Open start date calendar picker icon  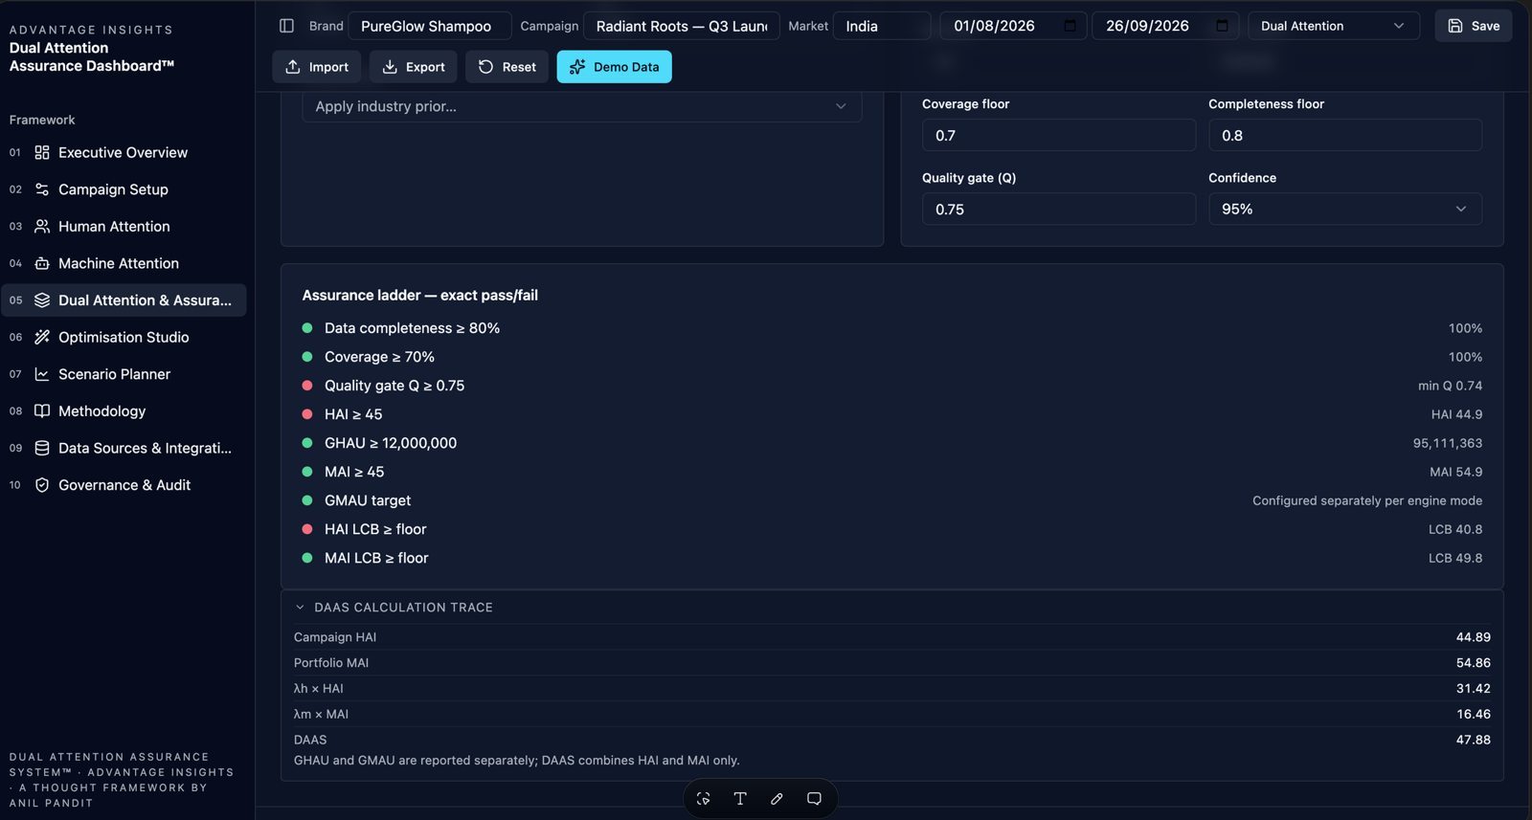click(x=1070, y=26)
